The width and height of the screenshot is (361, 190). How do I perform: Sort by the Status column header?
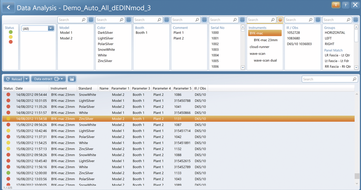pos(8,88)
